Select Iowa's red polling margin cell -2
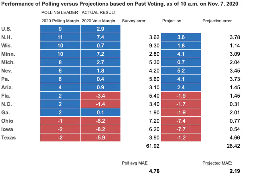The height and width of the screenshot is (196, 270). [x=60, y=129]
